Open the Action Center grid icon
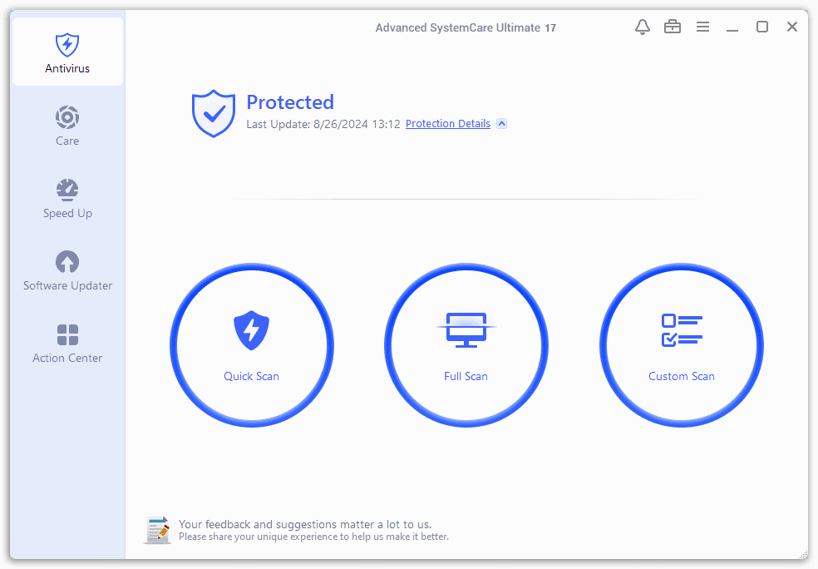The image size is (818, 569). point(67,334)
